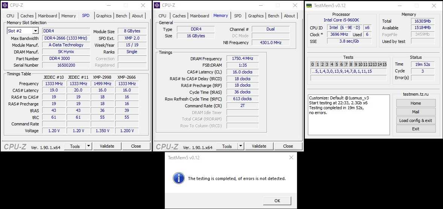Click the Mail button in TestMem5
The height and width of the screenshot is (209, 443).
coord(416,112)
